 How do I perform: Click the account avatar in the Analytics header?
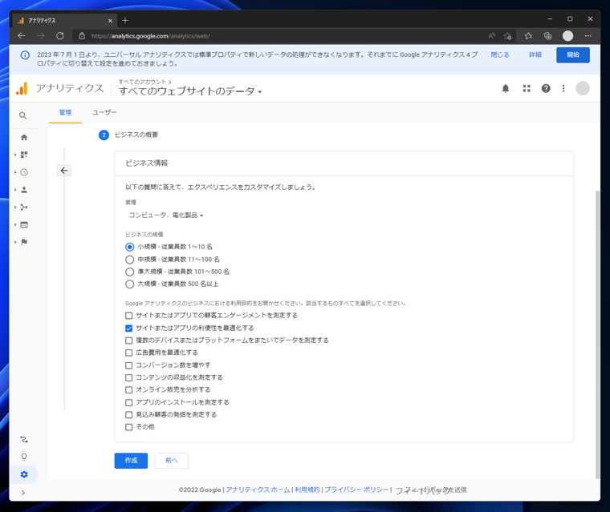click(x=583, y=89)
